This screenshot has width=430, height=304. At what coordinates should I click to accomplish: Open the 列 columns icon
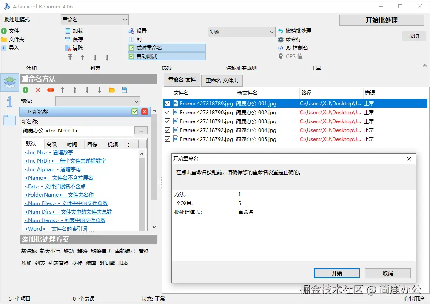[131, 39]
